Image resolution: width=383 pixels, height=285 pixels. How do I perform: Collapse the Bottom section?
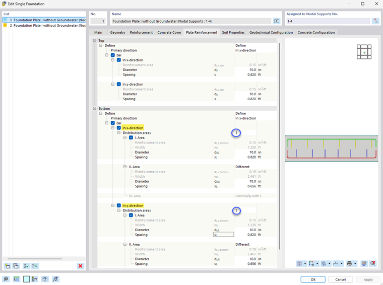tap(95, 108)
